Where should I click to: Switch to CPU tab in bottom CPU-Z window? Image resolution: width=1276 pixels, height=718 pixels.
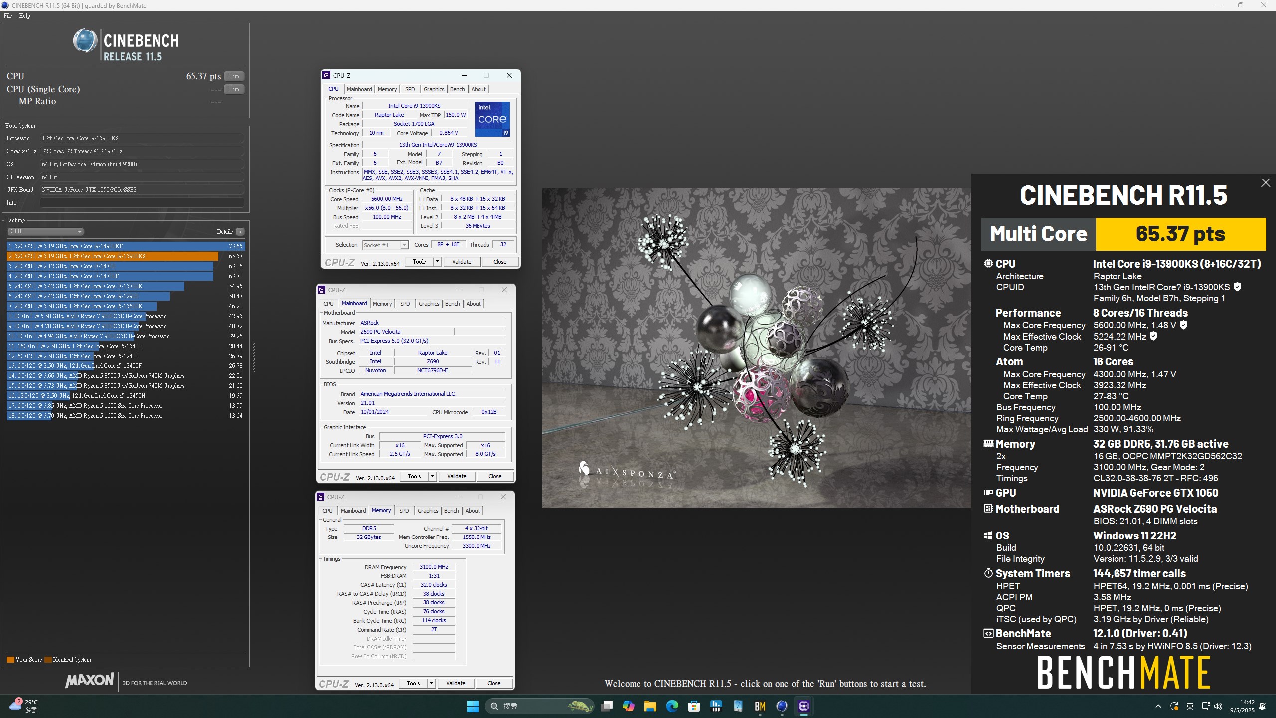click(327, 511)
